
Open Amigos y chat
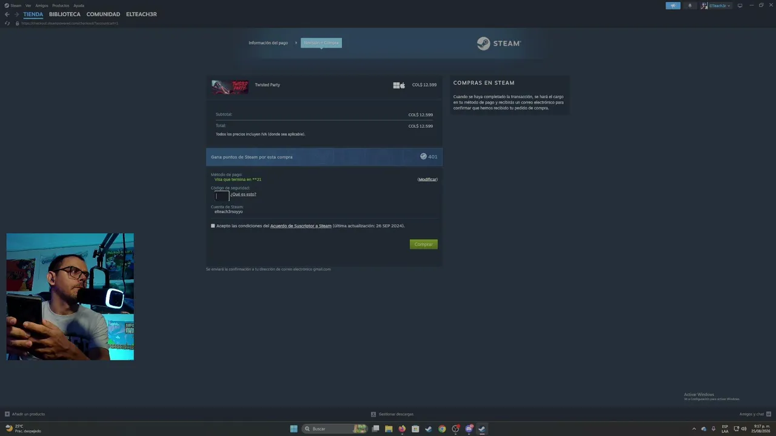752,414
